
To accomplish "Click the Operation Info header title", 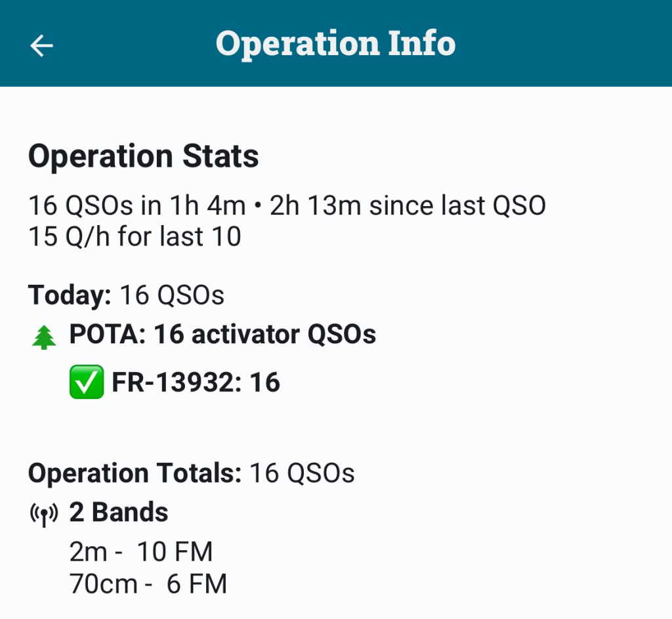I will coord(335,44).
